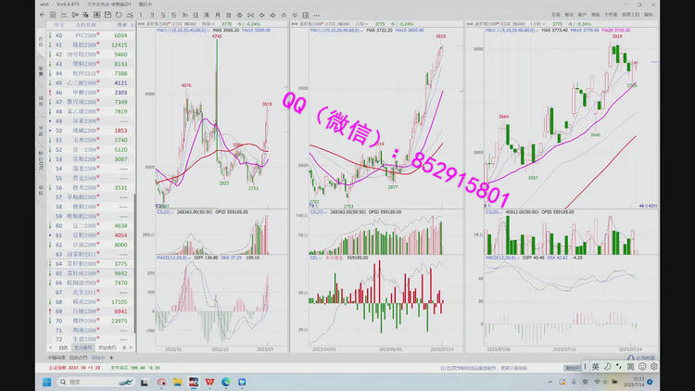This screenshot has width=695, height=391.
Task: Expand the MA组合 dropdown in the left chart
Action: 159,31
